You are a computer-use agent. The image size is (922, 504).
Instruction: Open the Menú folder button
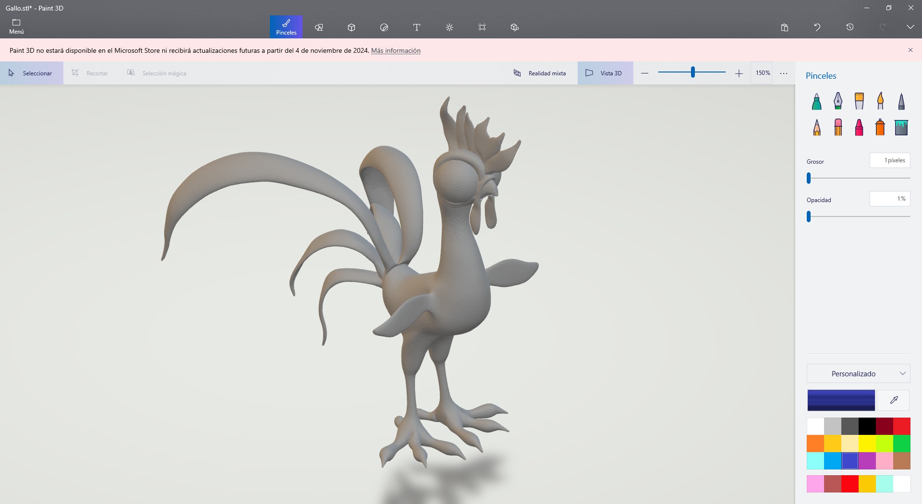point(16,27)
